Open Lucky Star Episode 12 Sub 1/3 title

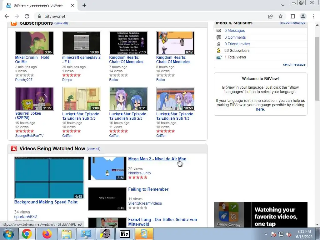tap(174, 116)
